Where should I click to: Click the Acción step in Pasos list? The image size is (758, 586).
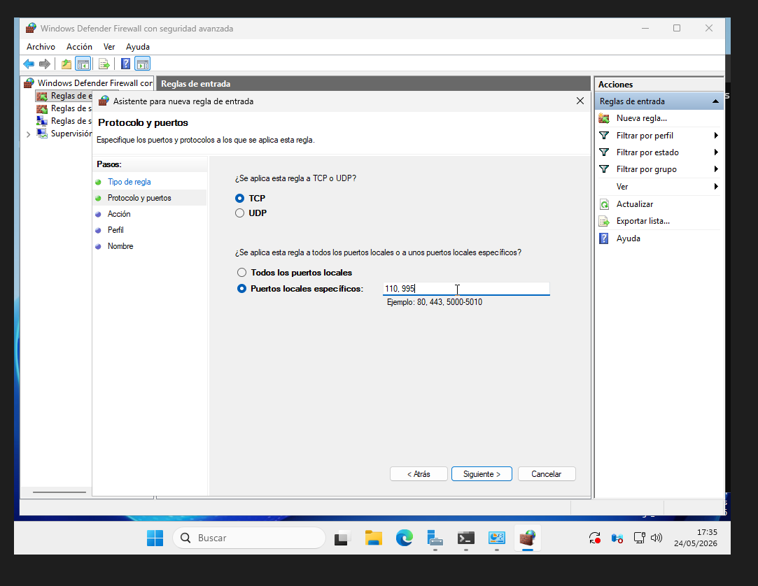pyautogui.click(x=119, y=214)
